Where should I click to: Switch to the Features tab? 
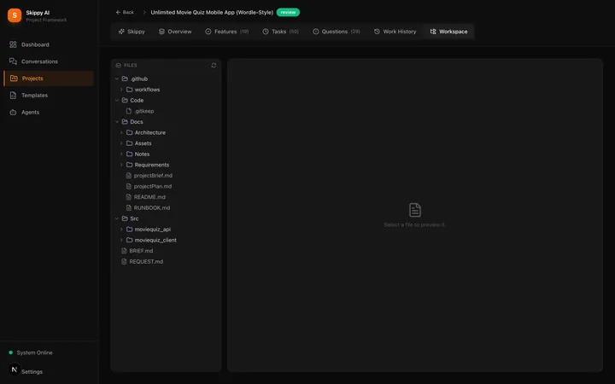226,32
